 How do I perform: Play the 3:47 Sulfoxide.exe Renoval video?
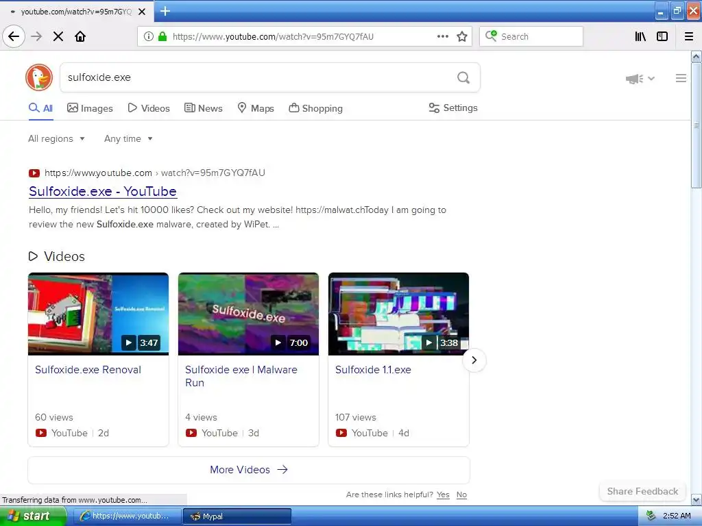coord(128,342)
